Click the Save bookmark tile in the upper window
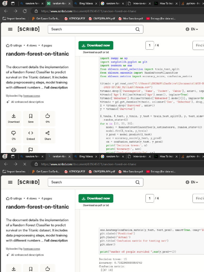 [31, 118]
